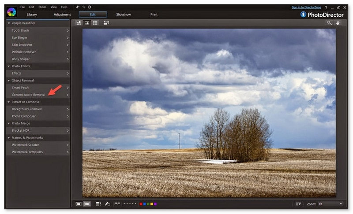Click the rotate list icon in bottom toolbar
Screen dimensions: 353x214
tap(98, 204)
